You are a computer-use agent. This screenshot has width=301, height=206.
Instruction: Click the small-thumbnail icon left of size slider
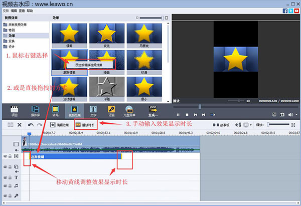pyautogui.click(x=137, y=18)
